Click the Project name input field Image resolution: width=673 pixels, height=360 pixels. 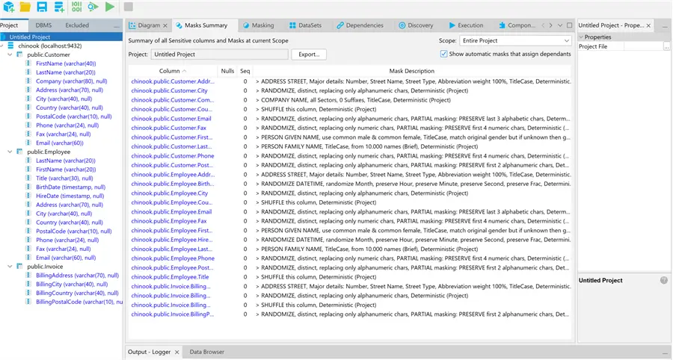pyautogui.click(x=219, y=55)
